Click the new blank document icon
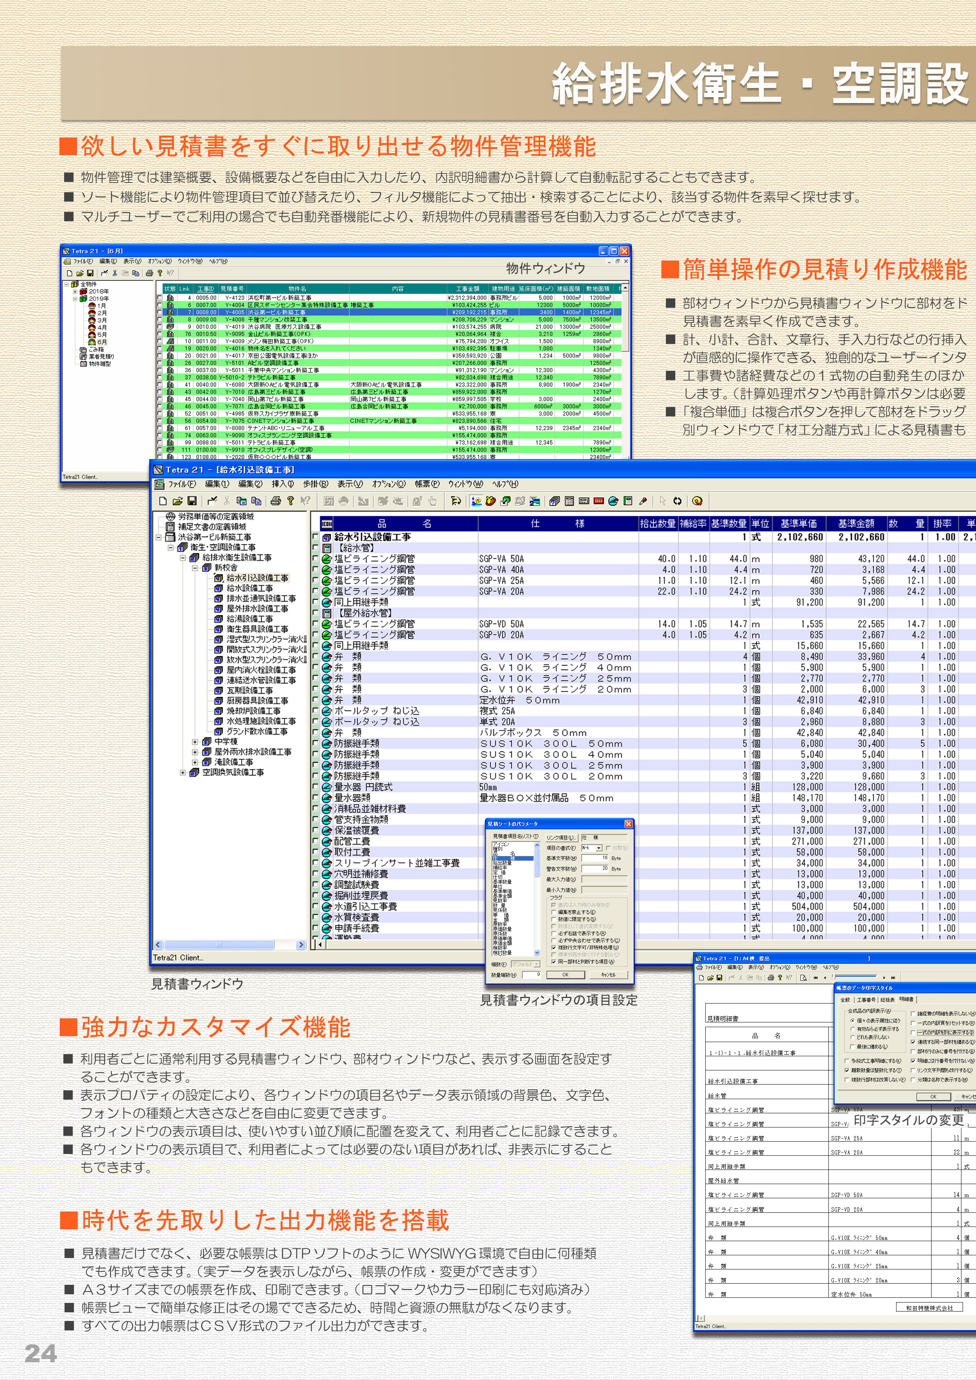Viewport: 976px width, 1380px height. [x=163, y=501]
